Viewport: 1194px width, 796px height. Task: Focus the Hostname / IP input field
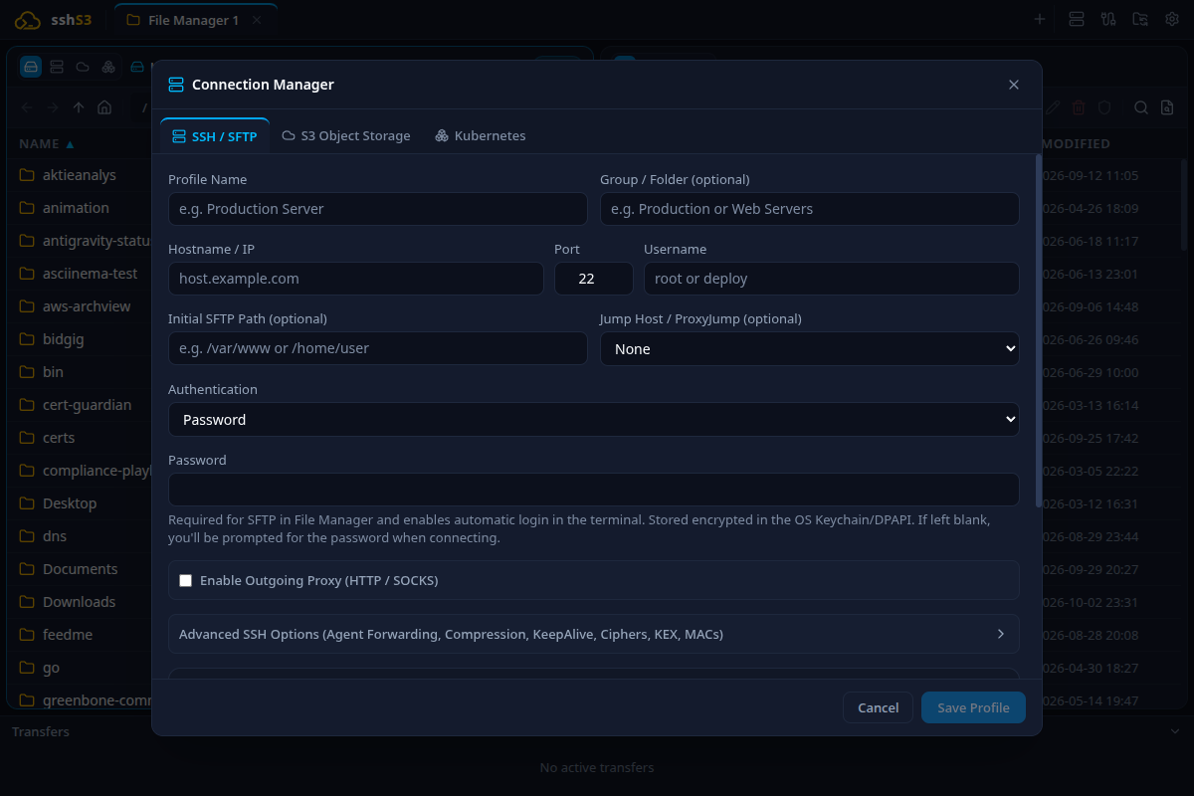pos(356,279)
